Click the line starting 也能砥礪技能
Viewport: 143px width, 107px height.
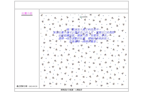coord(84,35)
